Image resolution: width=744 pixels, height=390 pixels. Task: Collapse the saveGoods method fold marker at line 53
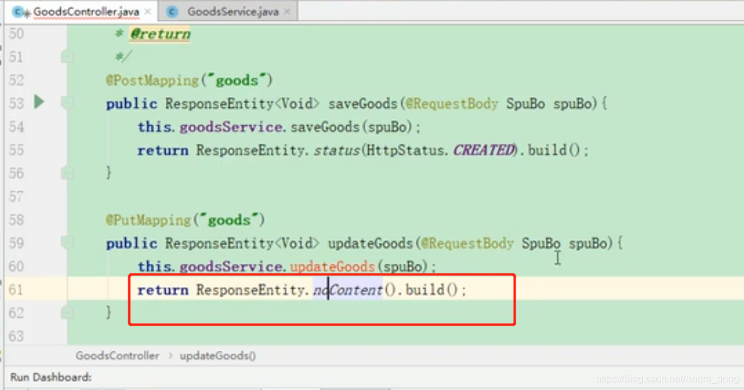pyautogui.click(x=67, y=103)
